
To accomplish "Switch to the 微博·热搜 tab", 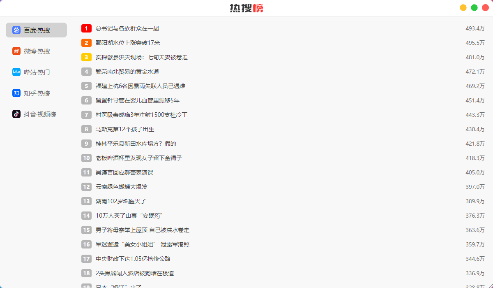I will pyautogui.click(x=36, y=51).
